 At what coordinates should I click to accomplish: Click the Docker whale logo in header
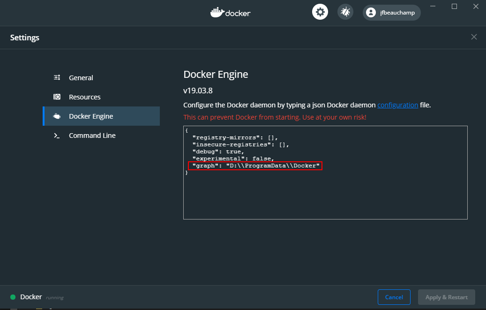coord(217,12)
